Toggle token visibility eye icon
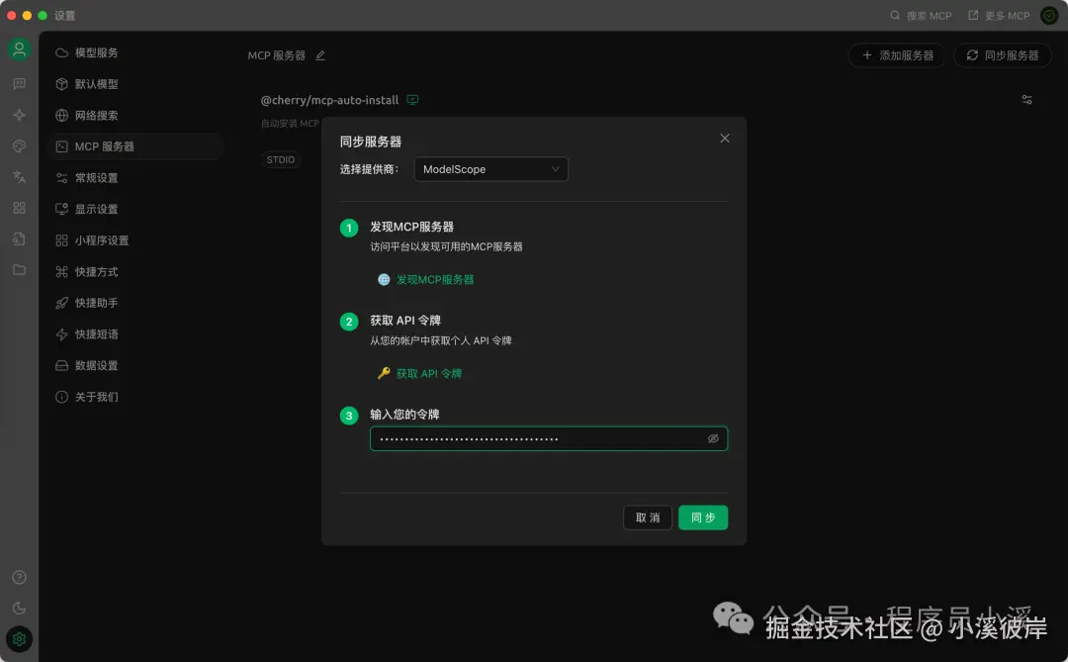 click(x=713, y=438)
